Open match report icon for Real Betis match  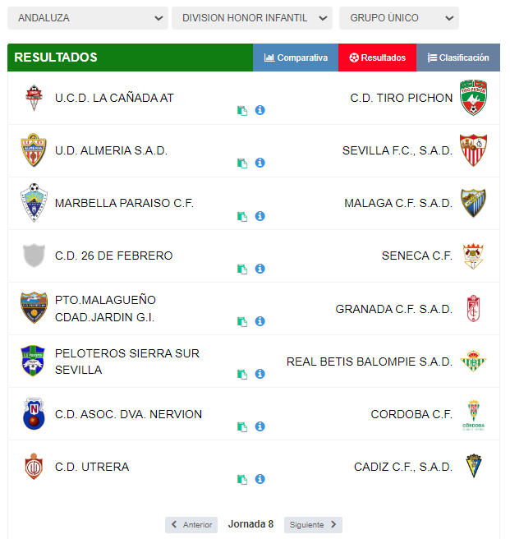tap(242, 374)
